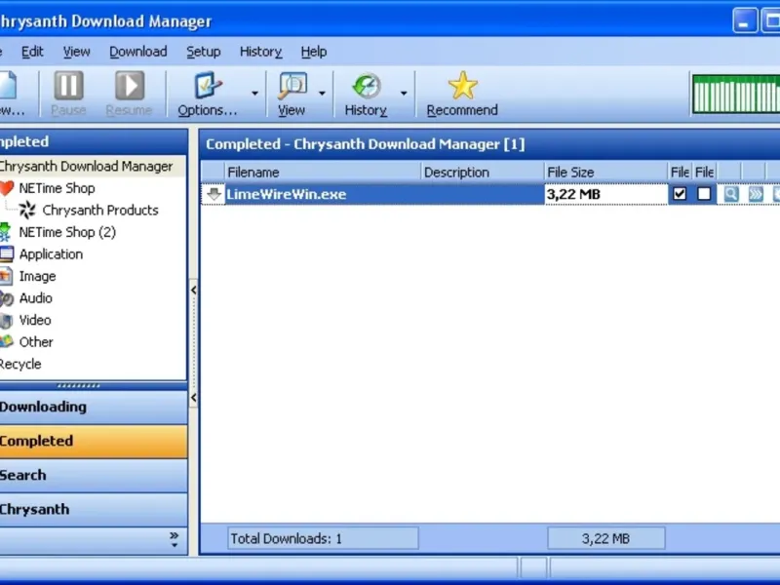Click the magnifier icon in the LimeWireWin.exe row
Screen dimensions: 780x585
pyautogui.click(x=730, y=194)
